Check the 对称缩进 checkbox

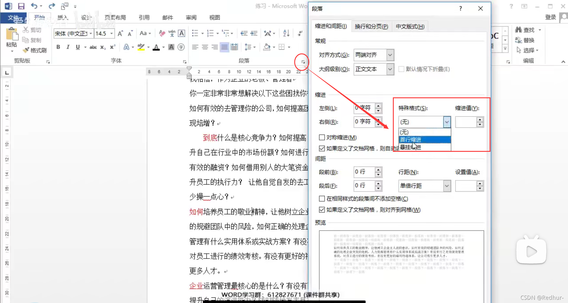322,137
